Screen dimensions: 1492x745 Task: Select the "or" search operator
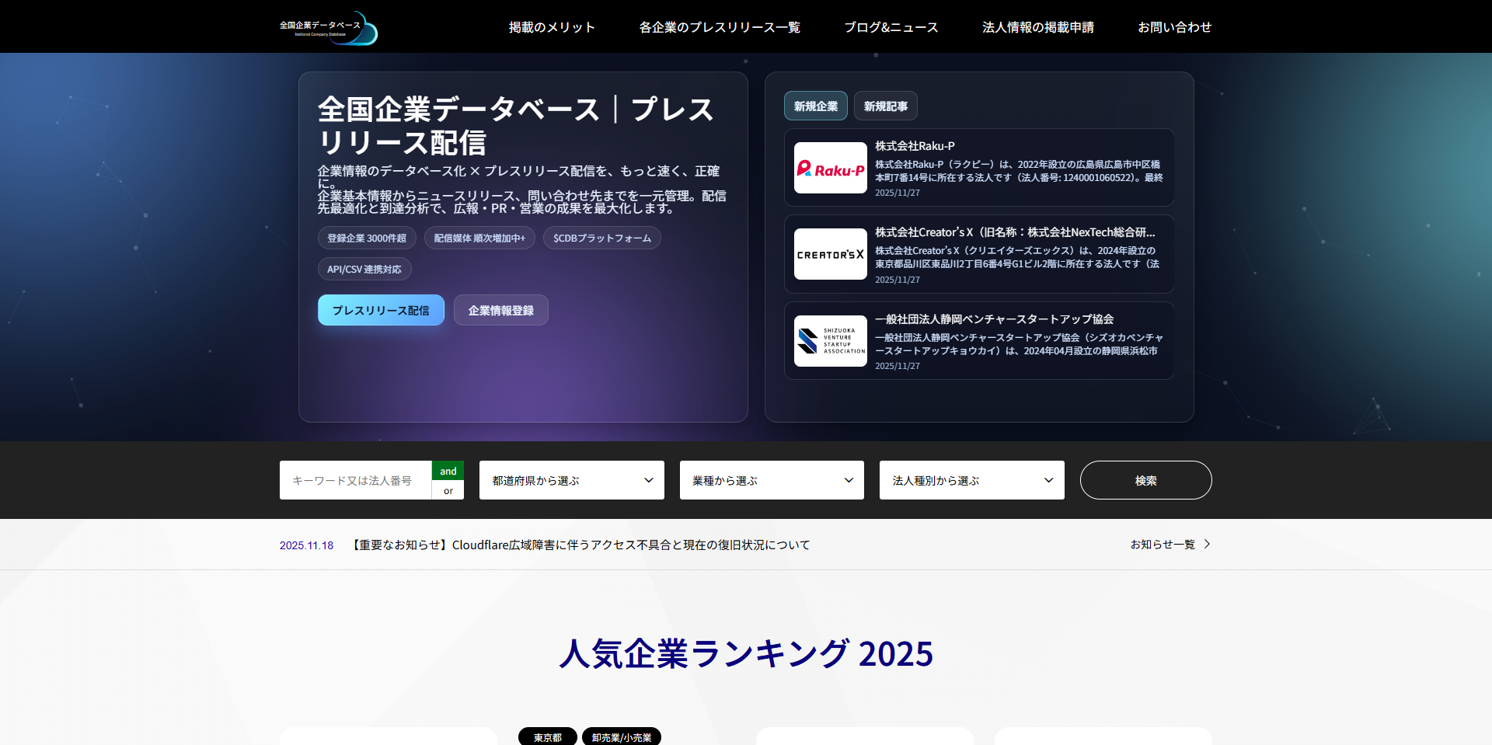(x=448, y=490)
